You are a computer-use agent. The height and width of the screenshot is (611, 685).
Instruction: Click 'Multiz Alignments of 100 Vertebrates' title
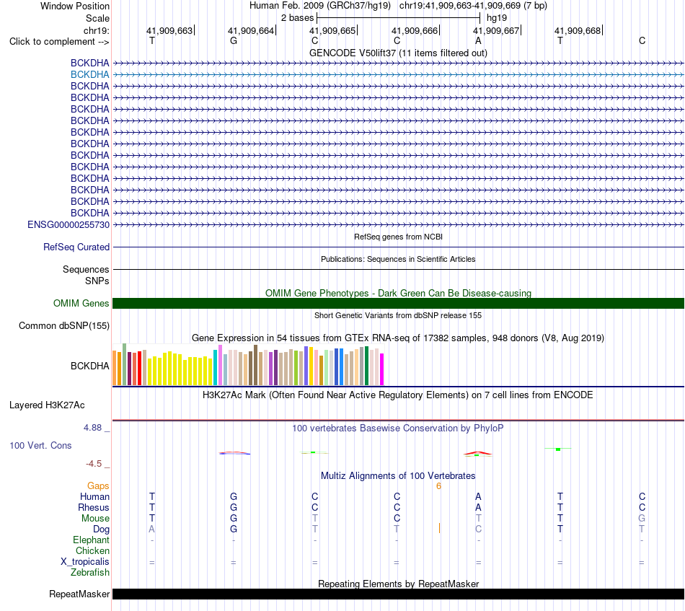click(x=398, y=476)
